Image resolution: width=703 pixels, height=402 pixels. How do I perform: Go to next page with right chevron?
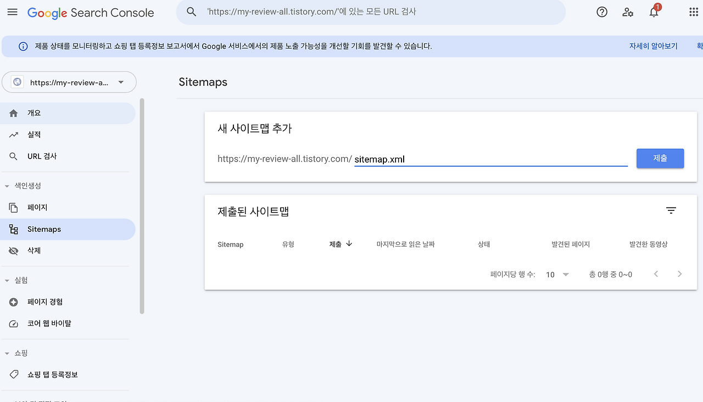click(x=679, y=274)
